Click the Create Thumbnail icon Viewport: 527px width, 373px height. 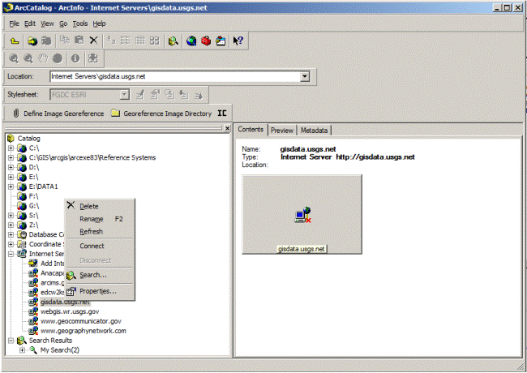[92, 58]
